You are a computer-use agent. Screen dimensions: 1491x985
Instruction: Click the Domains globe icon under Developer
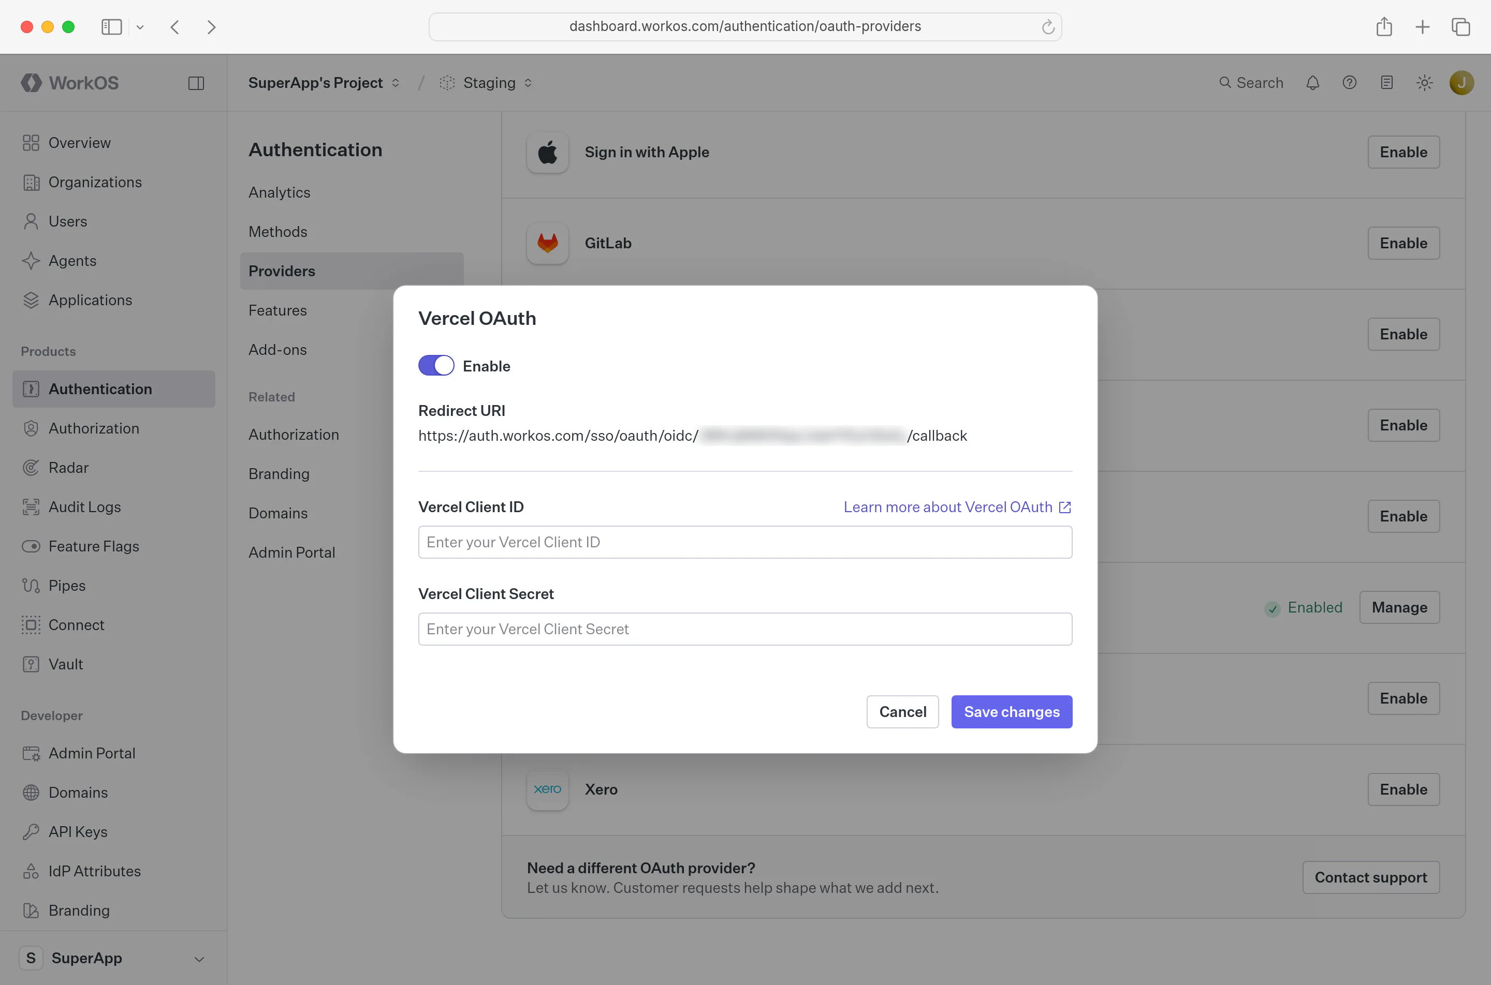coord(31,792)
